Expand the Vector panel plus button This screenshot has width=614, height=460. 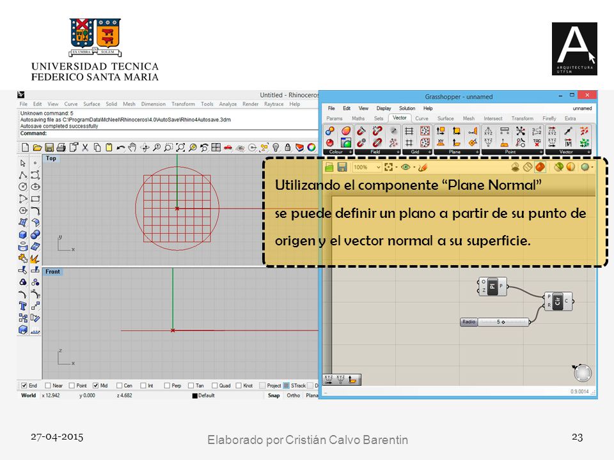tap(589, 152)
